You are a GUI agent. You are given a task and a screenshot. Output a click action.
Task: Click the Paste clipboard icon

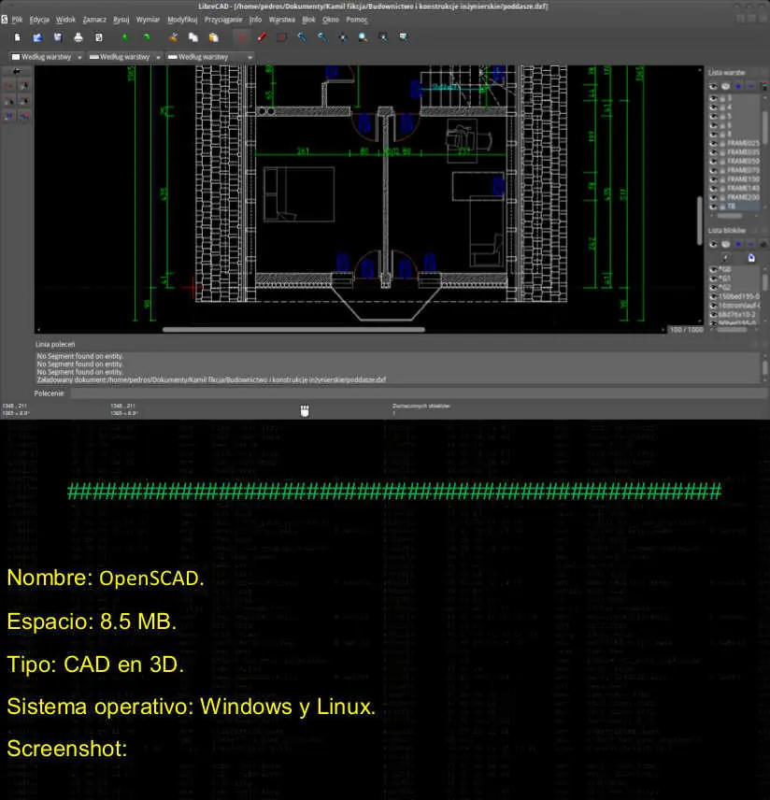pyautogui.click(x=213, y=37)
